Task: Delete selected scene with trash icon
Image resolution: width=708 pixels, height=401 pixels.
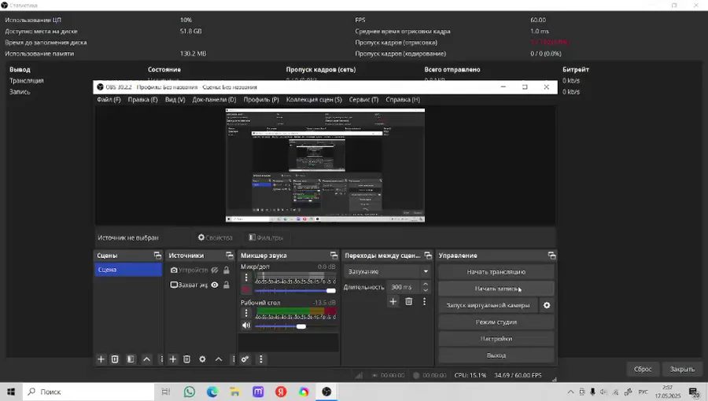Action: [x=115, y=359]
